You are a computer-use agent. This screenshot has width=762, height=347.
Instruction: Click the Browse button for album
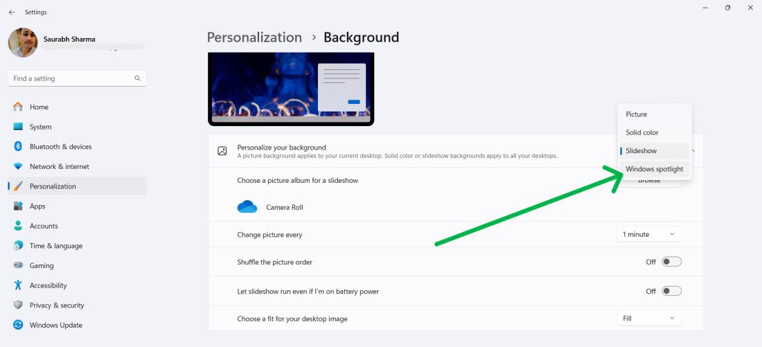649,180
